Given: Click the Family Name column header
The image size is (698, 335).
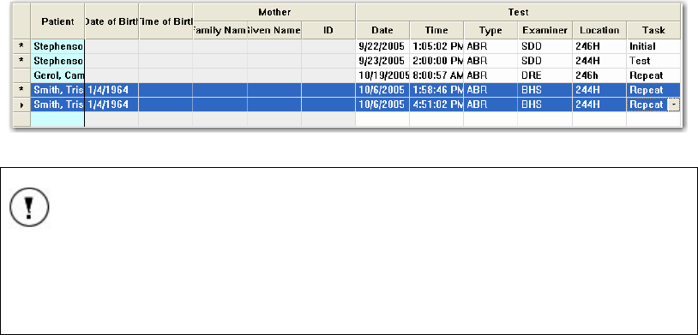Looking at the screenshot, I should click(x=220, y=30).
